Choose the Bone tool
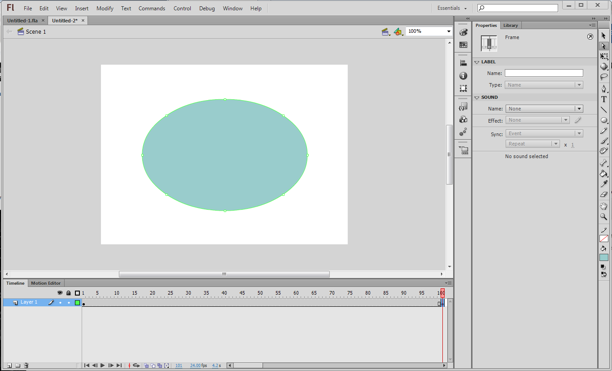 pos(603,163)
